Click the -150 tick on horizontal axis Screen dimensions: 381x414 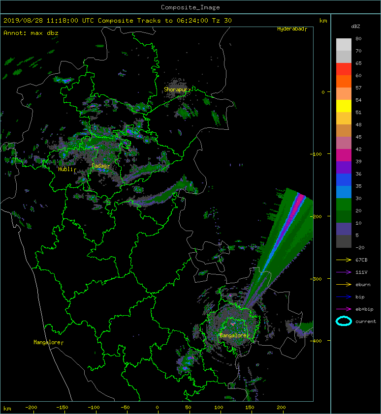[62, 408]
